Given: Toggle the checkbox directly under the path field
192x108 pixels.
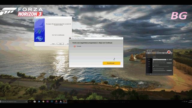Looking at the screenshot, I should tap(153, 61).
